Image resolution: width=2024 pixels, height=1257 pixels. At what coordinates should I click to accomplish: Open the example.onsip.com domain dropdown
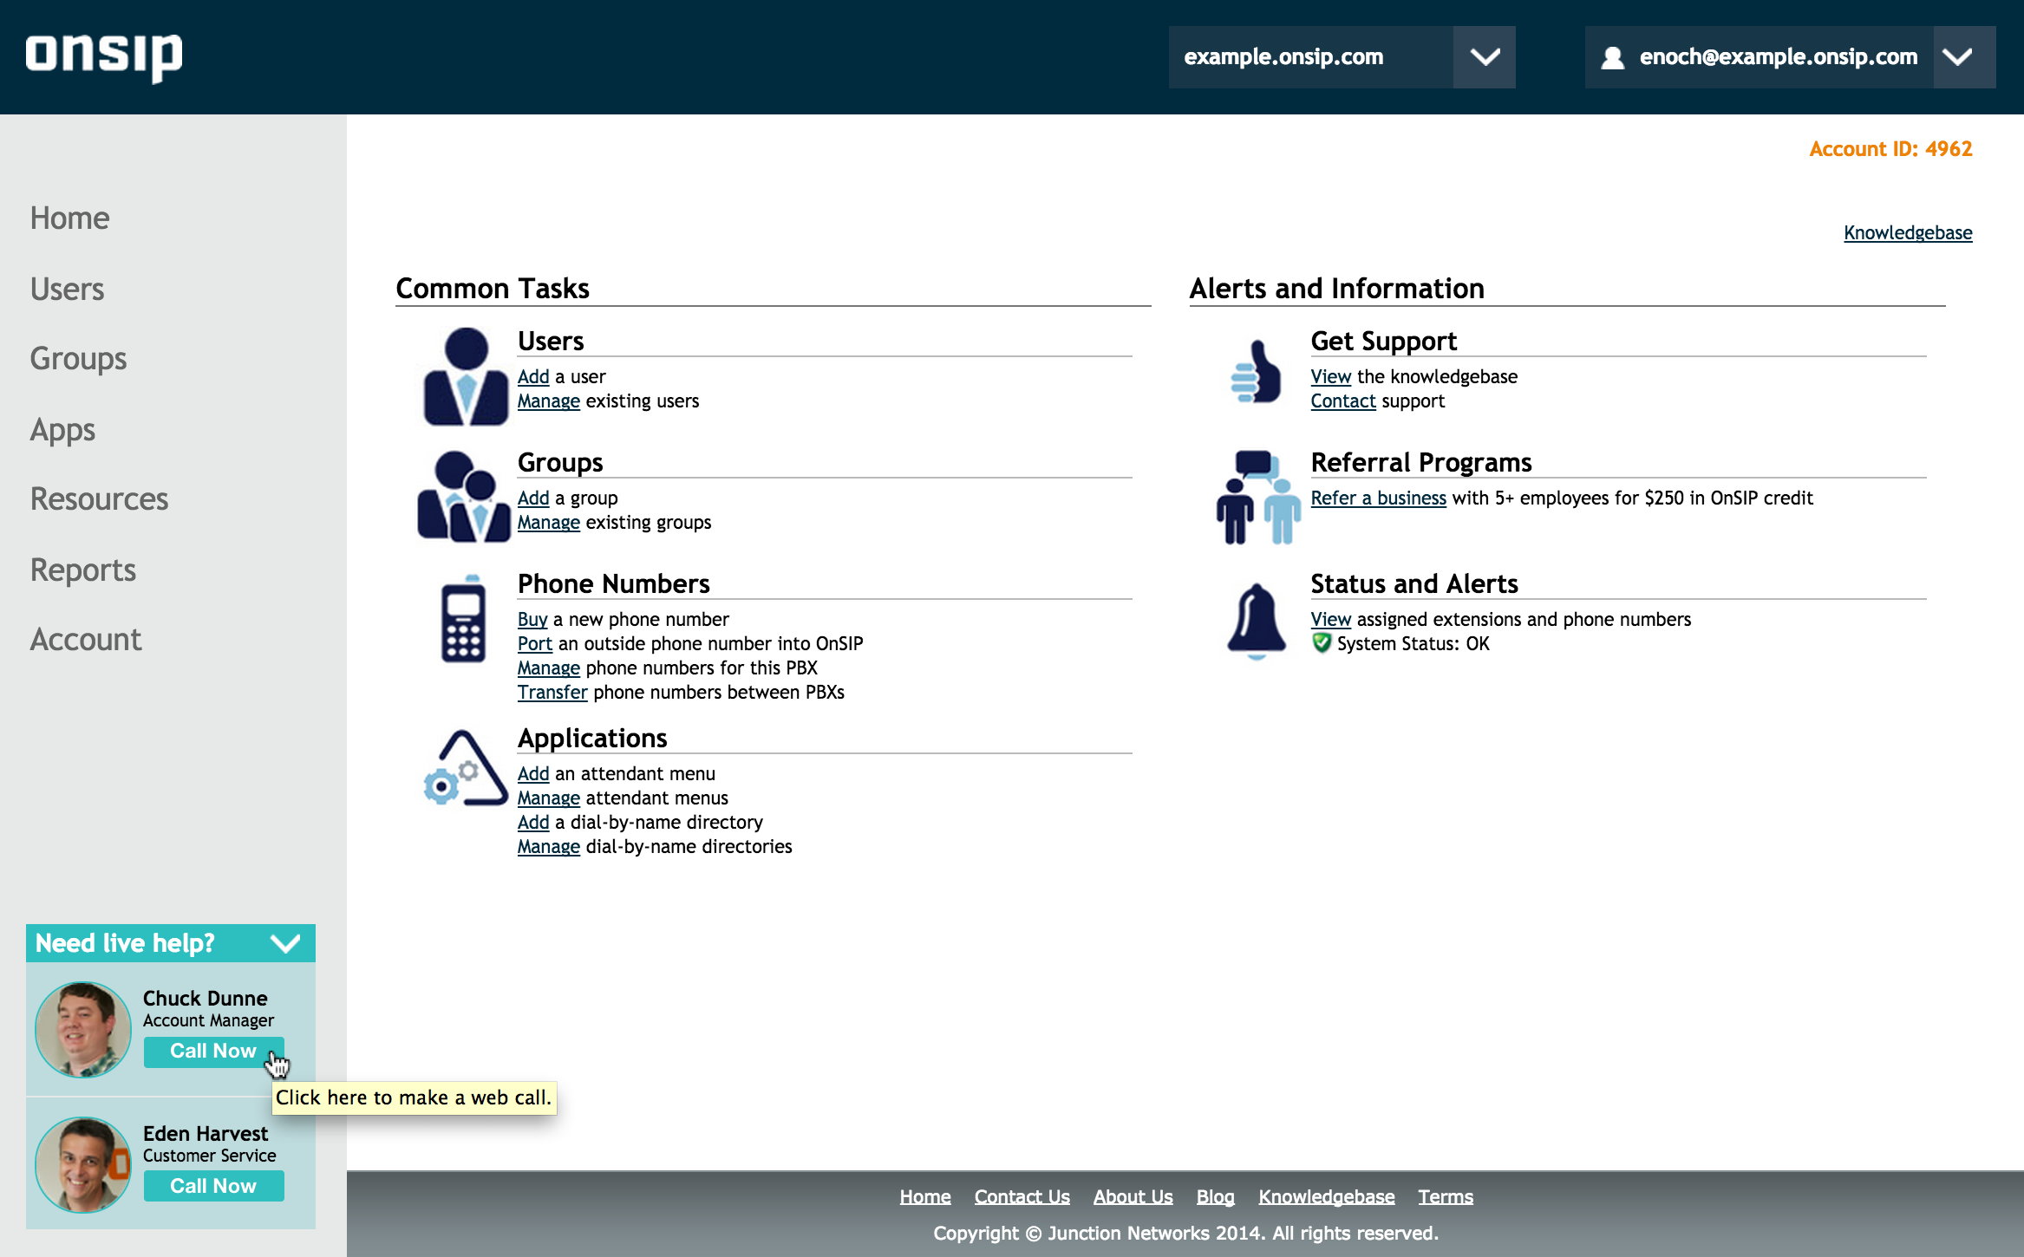[1484, 57]
